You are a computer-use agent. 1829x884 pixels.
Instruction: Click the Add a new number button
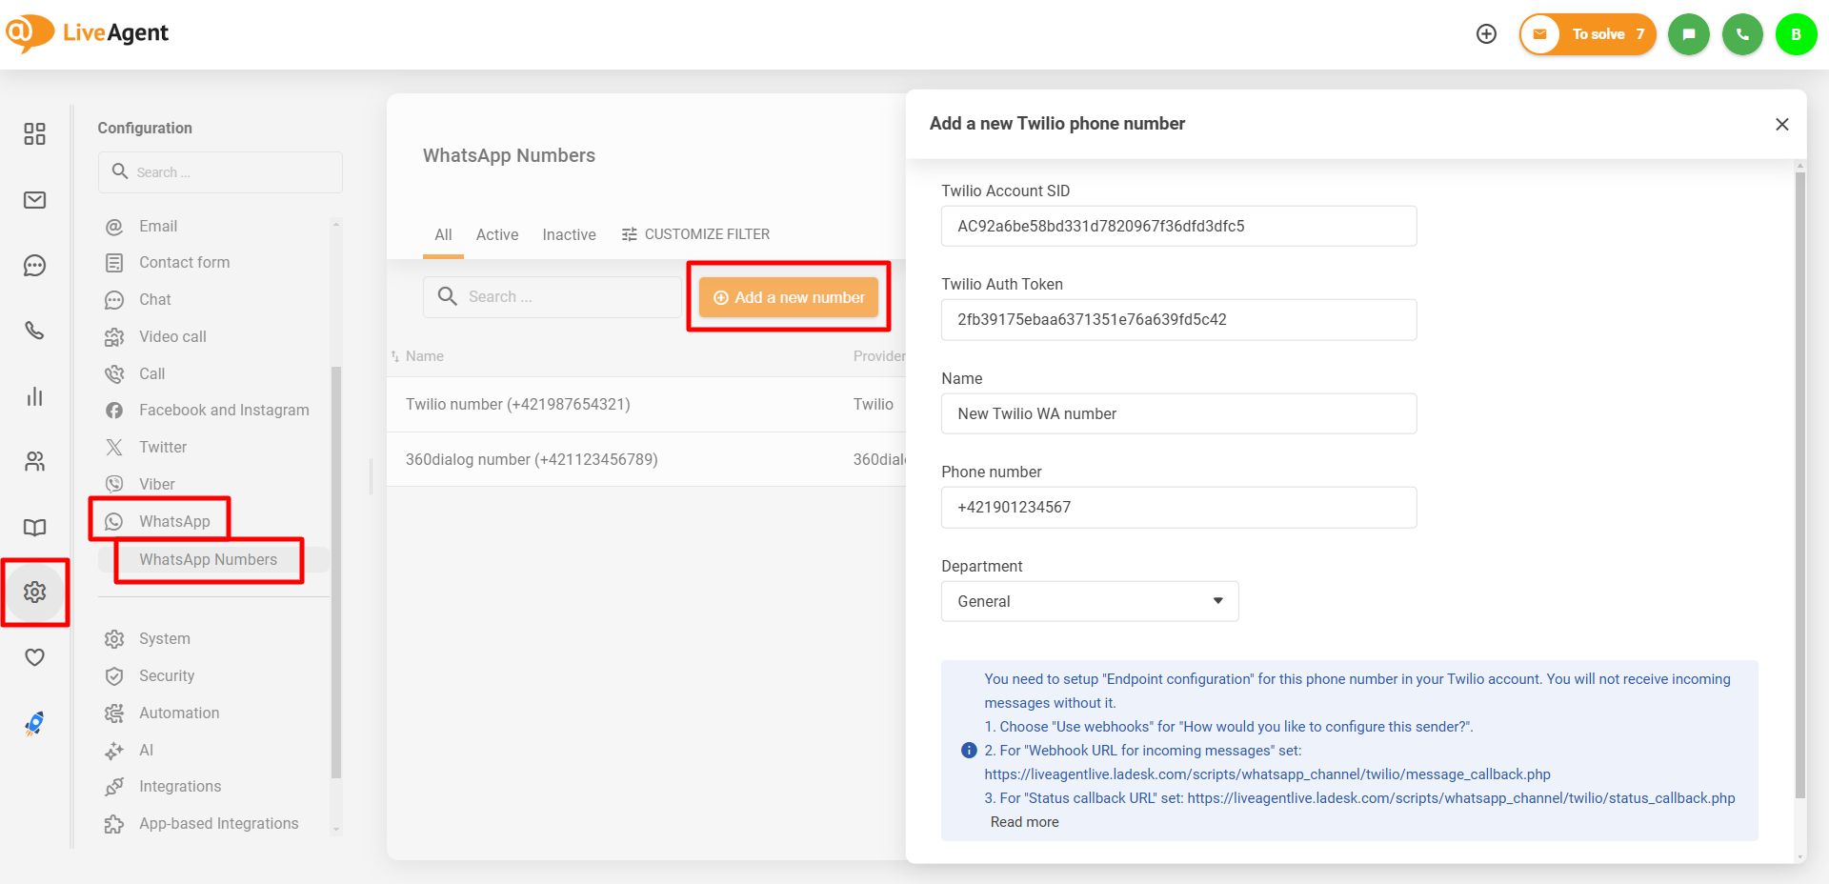pyautogui.click(x=789, y=297)
